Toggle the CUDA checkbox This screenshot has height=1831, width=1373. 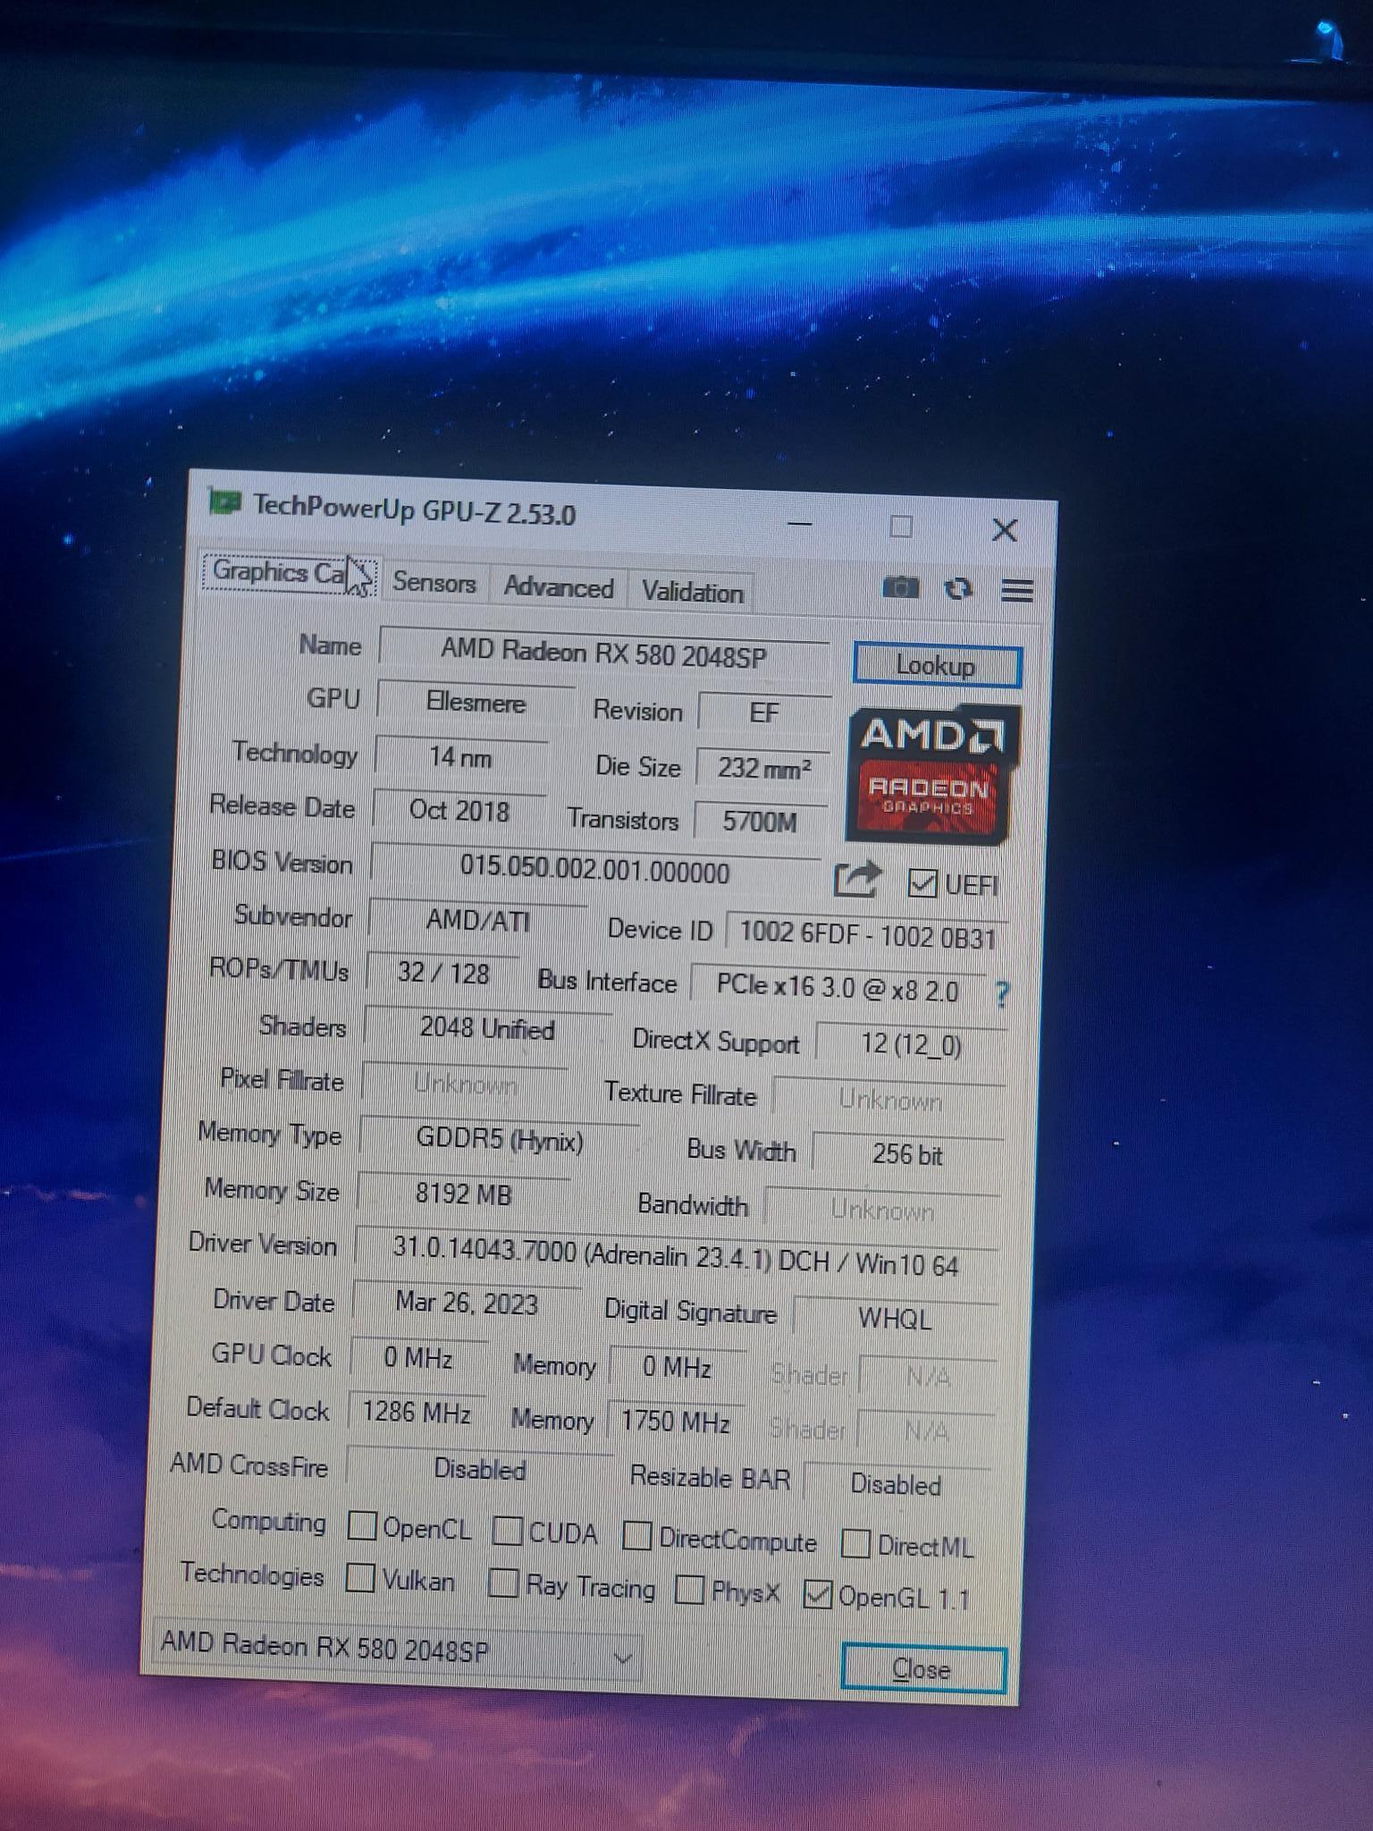507,1531
